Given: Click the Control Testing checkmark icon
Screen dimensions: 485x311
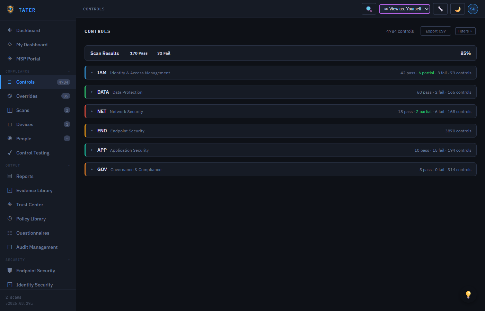Looking at the screenshot, I should click(x=10, y=153).
